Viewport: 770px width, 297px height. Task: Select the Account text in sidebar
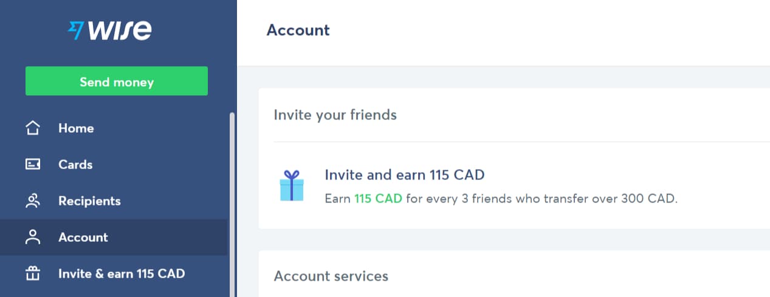tap(83, 238)
